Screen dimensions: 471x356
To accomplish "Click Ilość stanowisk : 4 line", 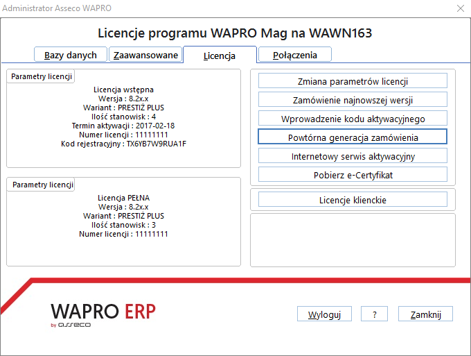I will tap(123, 117).
